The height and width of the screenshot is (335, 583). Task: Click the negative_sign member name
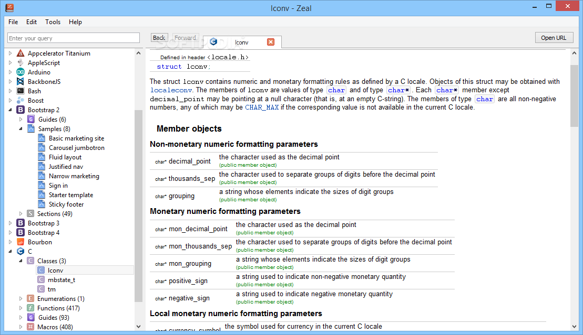click(x=189, y=298)
